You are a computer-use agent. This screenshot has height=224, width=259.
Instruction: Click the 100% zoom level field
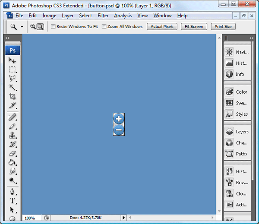[30, 218]
